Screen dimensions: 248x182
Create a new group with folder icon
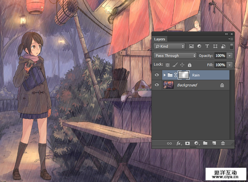pyautogui.click(x=205, y=143)
